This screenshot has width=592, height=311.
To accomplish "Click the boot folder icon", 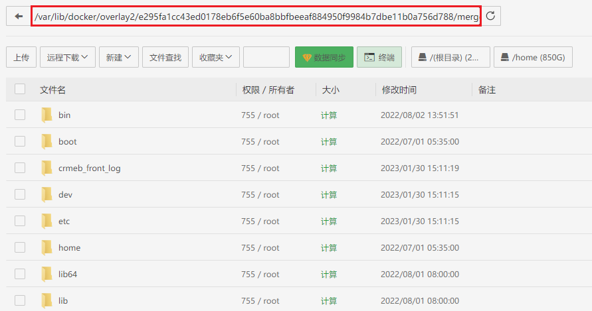I will 47,141.
